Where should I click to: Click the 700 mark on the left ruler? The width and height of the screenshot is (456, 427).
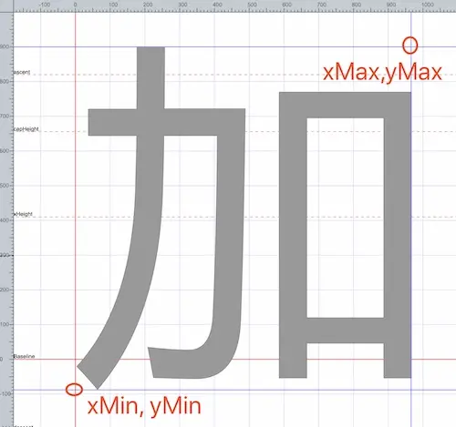(x=5, y=116)
